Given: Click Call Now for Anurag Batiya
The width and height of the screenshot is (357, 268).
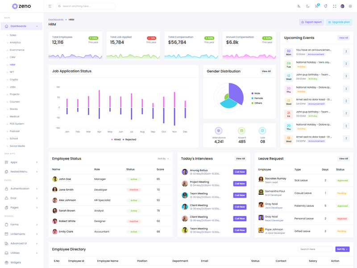Looking at the screenshot, I should [x=240, y=172].
